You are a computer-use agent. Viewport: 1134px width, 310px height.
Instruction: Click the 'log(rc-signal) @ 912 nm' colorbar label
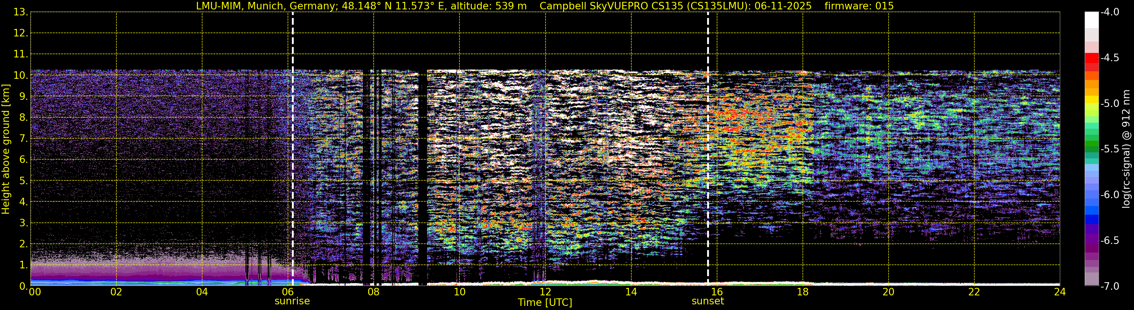coord(1127,149)
